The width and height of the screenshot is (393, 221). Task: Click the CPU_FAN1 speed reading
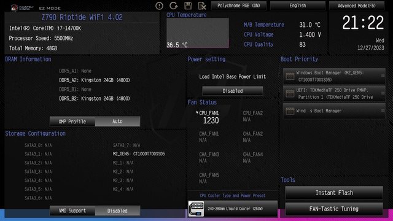pyautogui.click(x=211, y=120)
